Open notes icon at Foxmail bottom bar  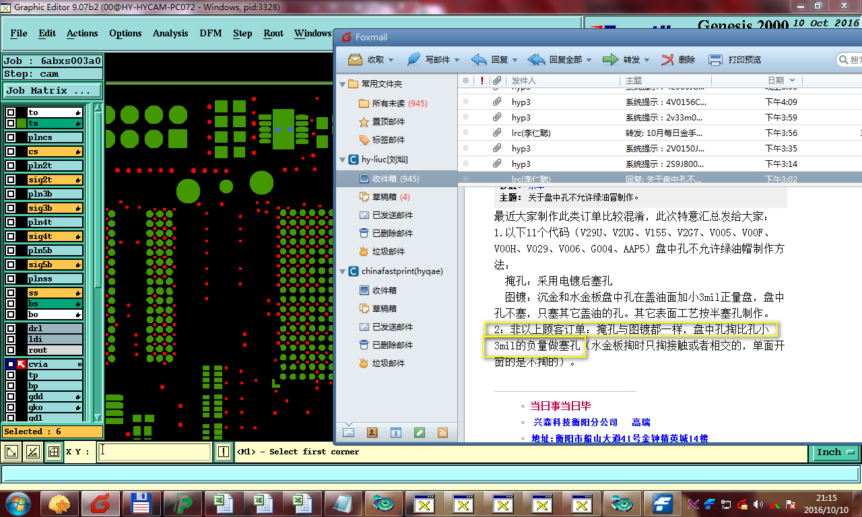420,433
